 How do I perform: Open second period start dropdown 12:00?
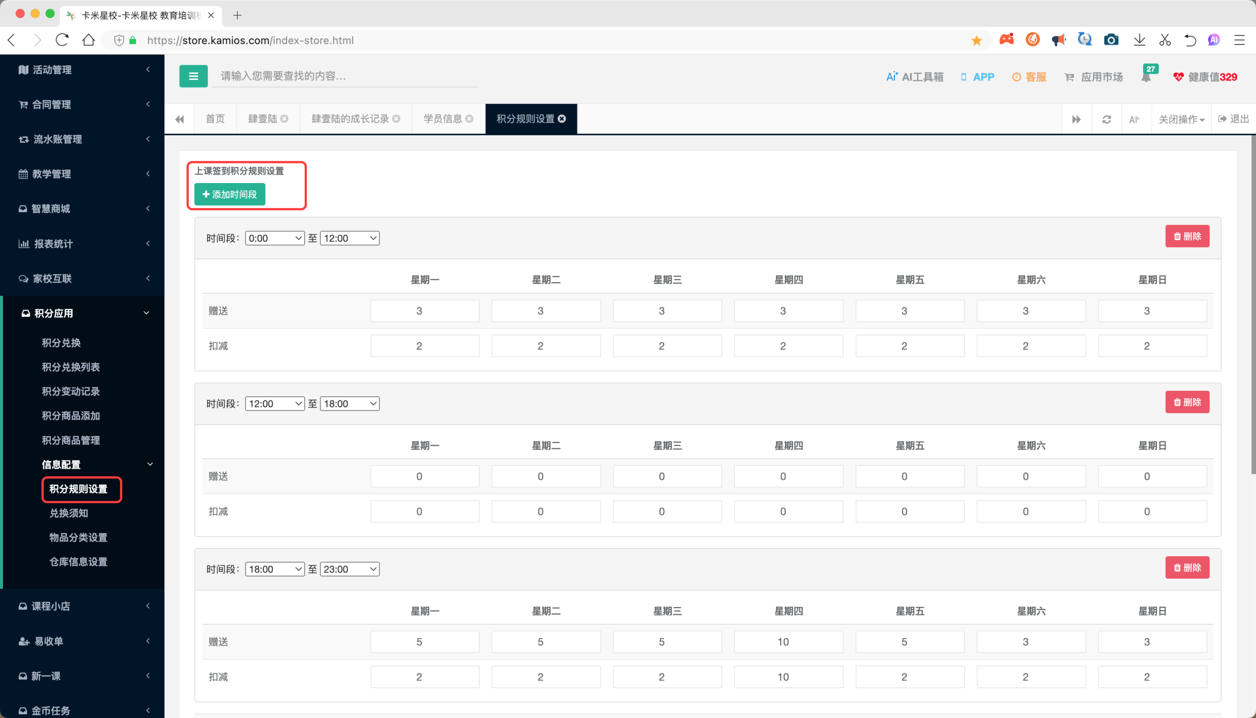coord(275,404)
